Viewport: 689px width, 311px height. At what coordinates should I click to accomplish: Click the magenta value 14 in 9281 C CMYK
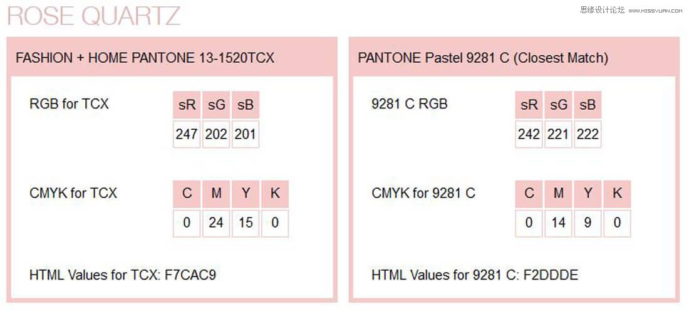coord(559,223)
